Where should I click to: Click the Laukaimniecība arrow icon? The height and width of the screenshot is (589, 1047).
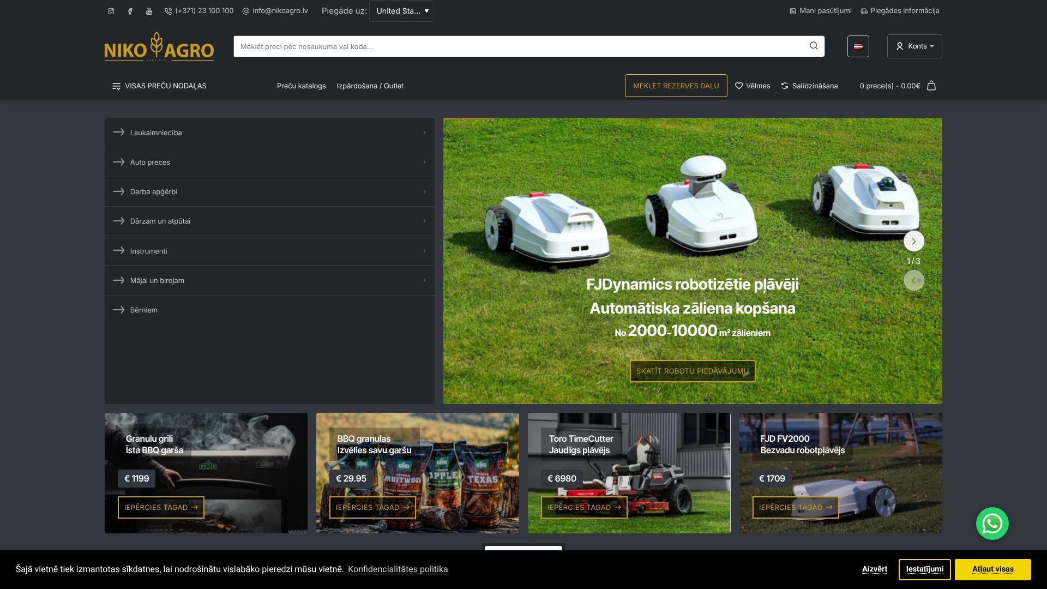tap(119, 132)
